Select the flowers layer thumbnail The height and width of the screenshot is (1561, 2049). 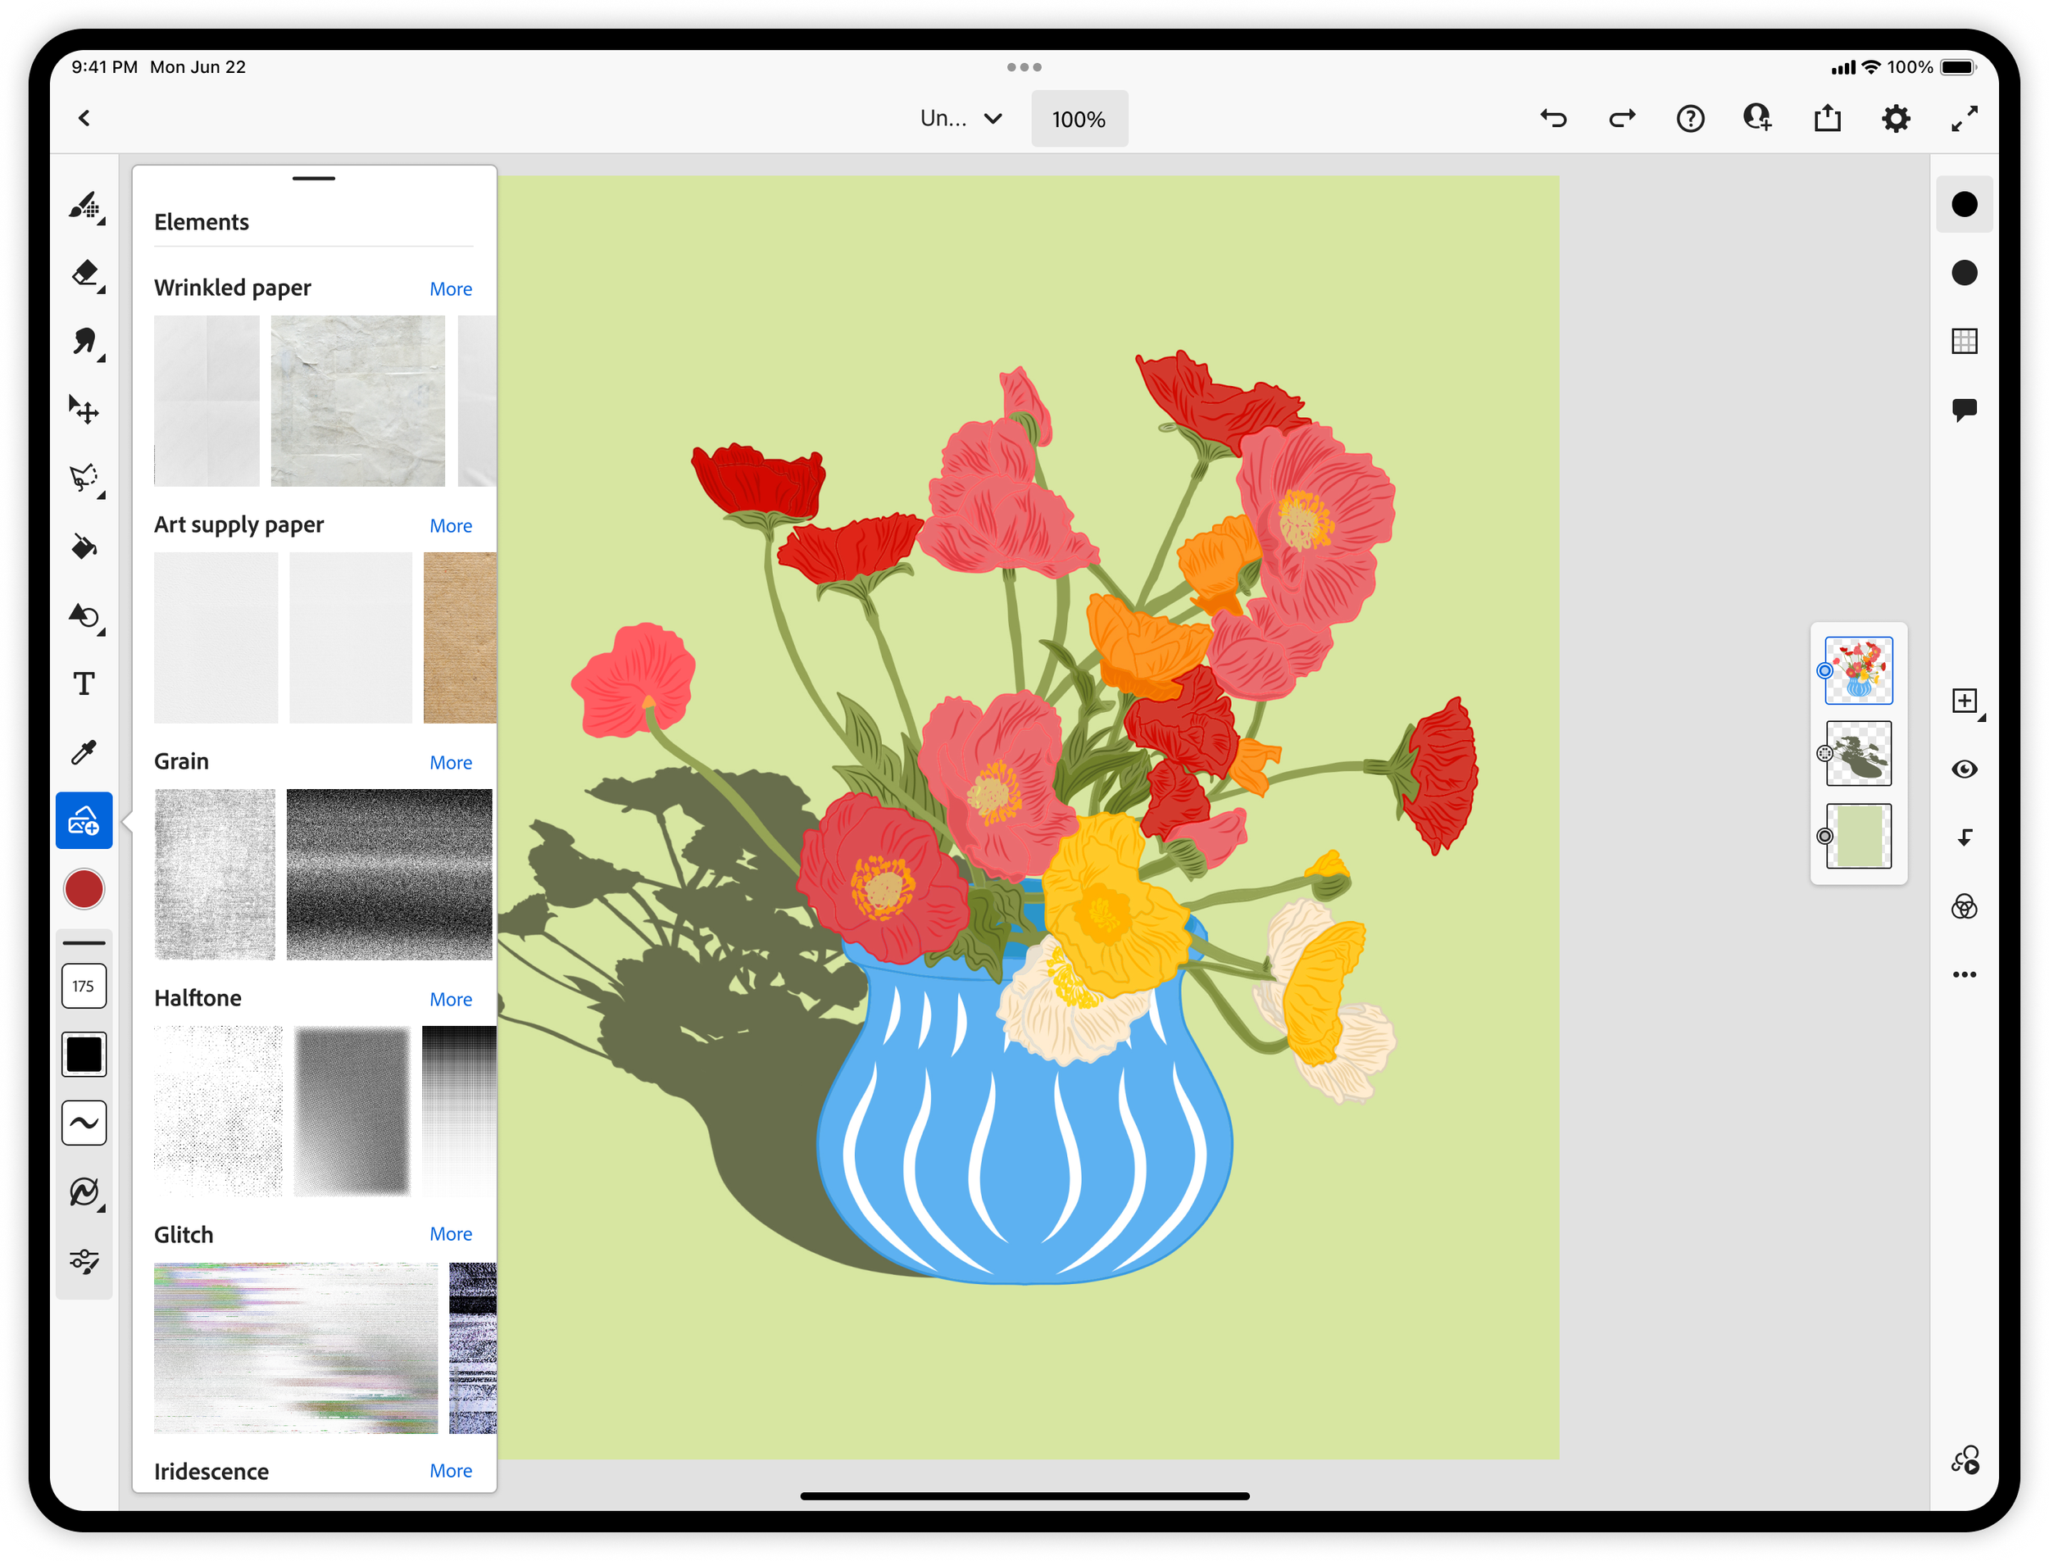tap(1859, 670)
